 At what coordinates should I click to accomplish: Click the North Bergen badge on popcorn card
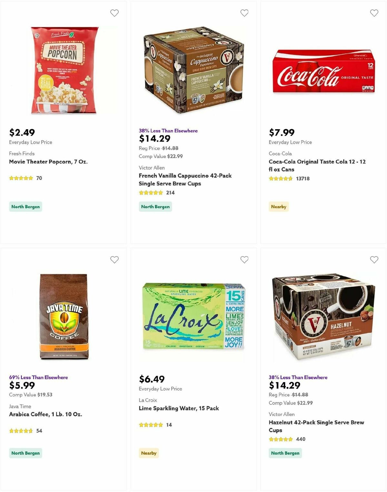coord(25,206)
